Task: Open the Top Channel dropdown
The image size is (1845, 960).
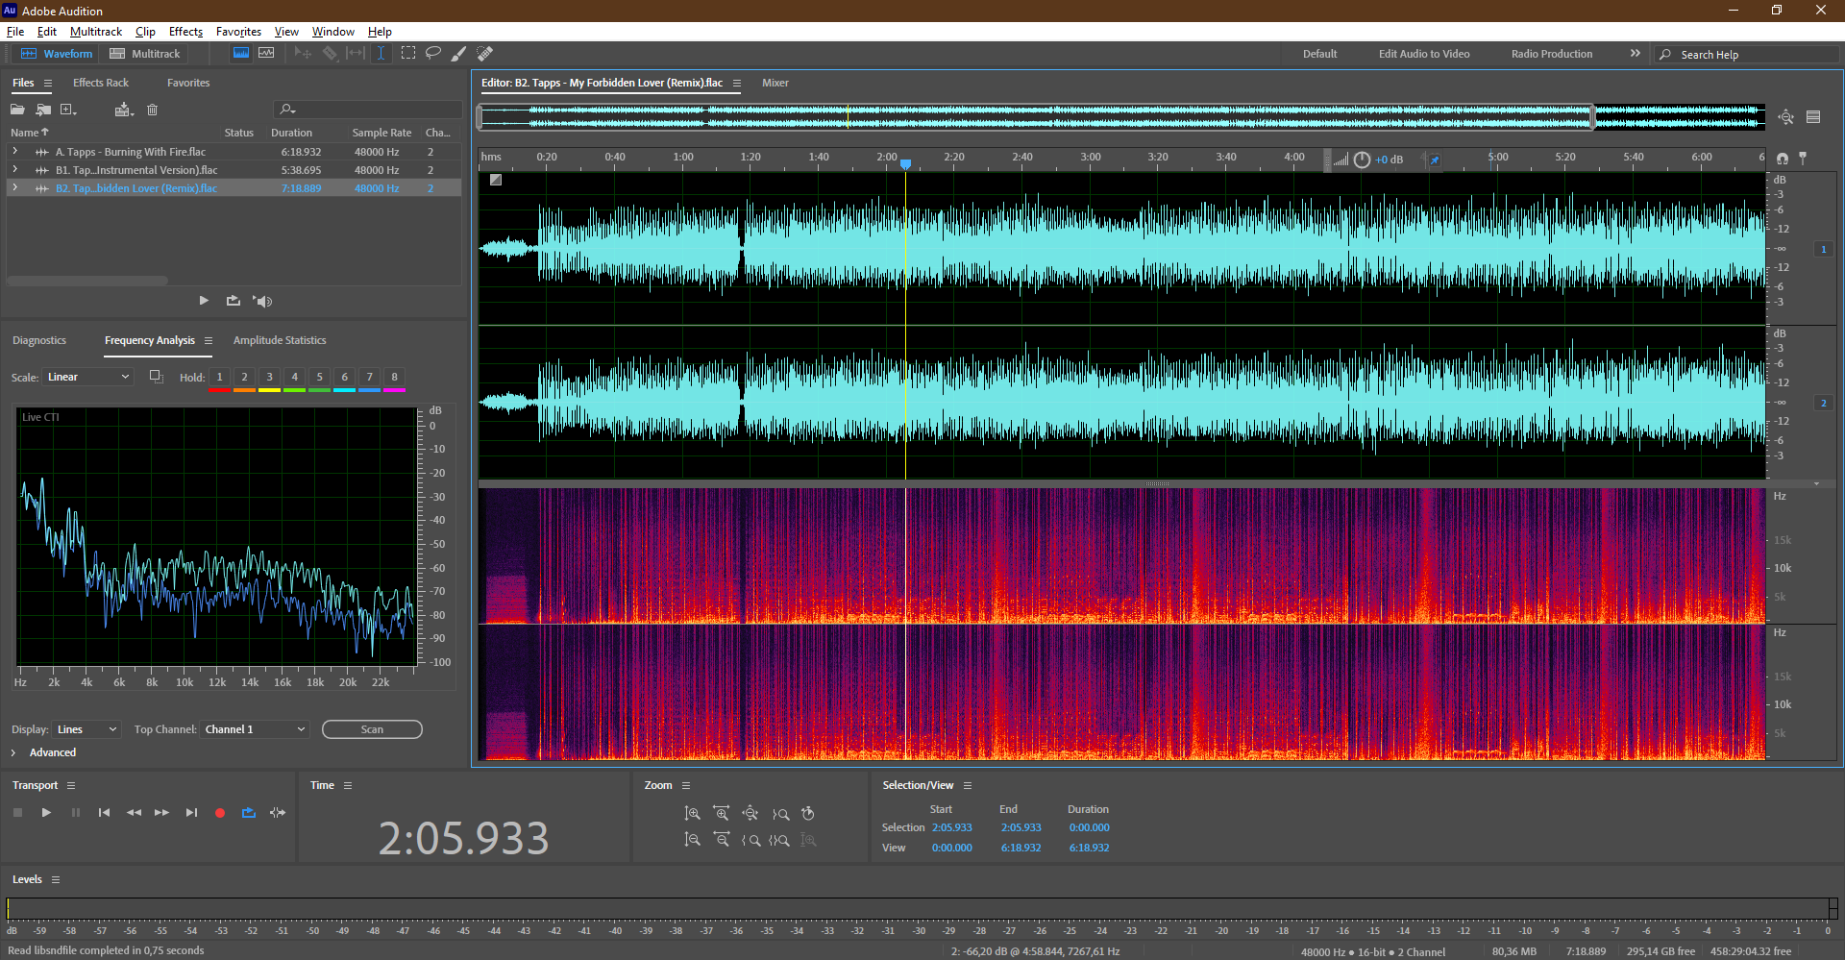Action: pos(255,729)
